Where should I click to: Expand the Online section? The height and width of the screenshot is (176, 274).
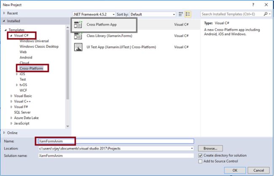tap(4, 133)
